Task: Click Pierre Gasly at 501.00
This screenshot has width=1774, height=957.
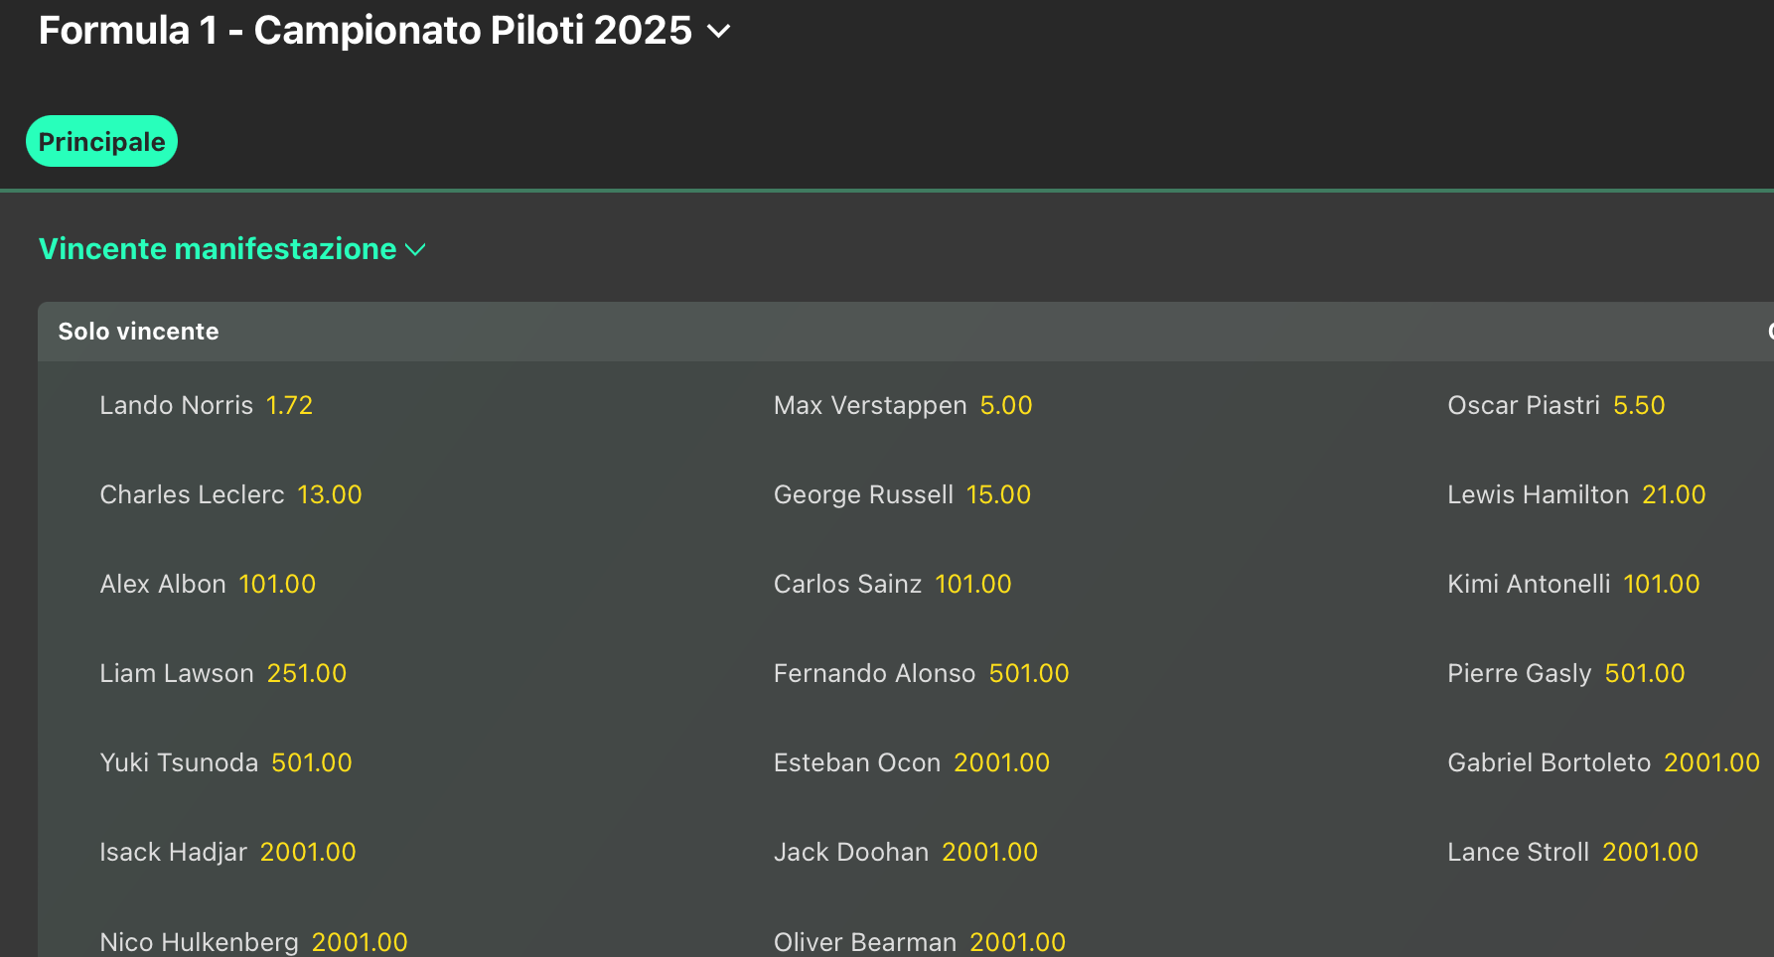Action: pos(1644,674)
